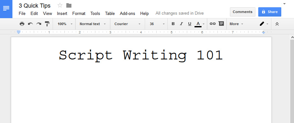Click the Comments button
The image size is (294, 123).
243,12
